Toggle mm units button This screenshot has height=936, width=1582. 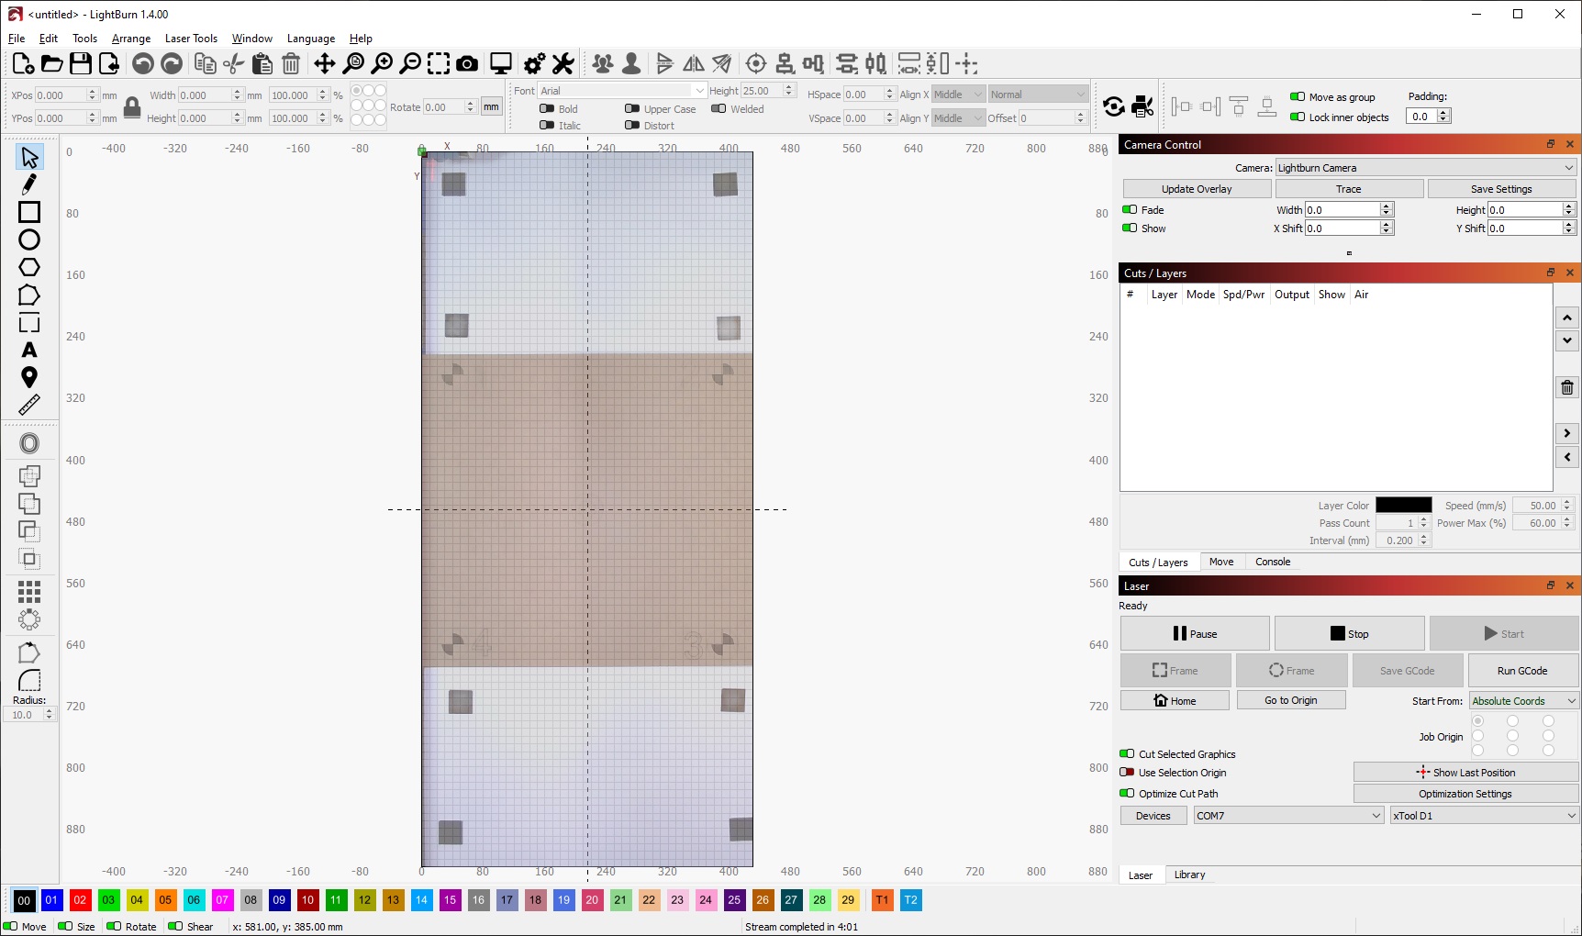(x=492, y=107)
